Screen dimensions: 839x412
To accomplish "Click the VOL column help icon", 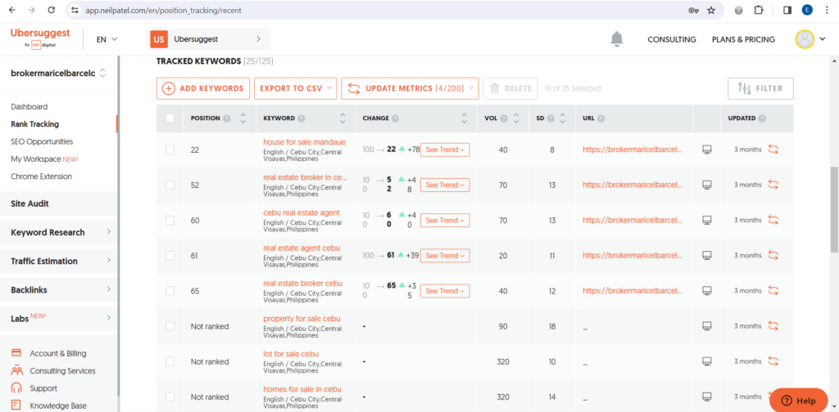I will [504, 119].
